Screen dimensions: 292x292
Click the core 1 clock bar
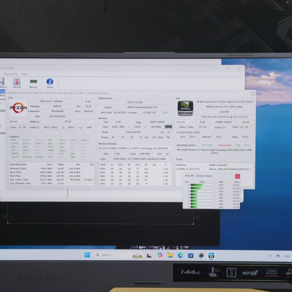(x=202, y=188)
